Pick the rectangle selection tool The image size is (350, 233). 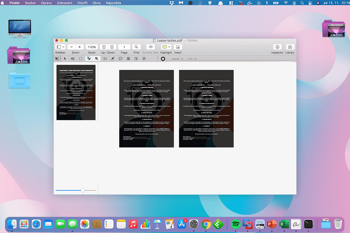81,59
